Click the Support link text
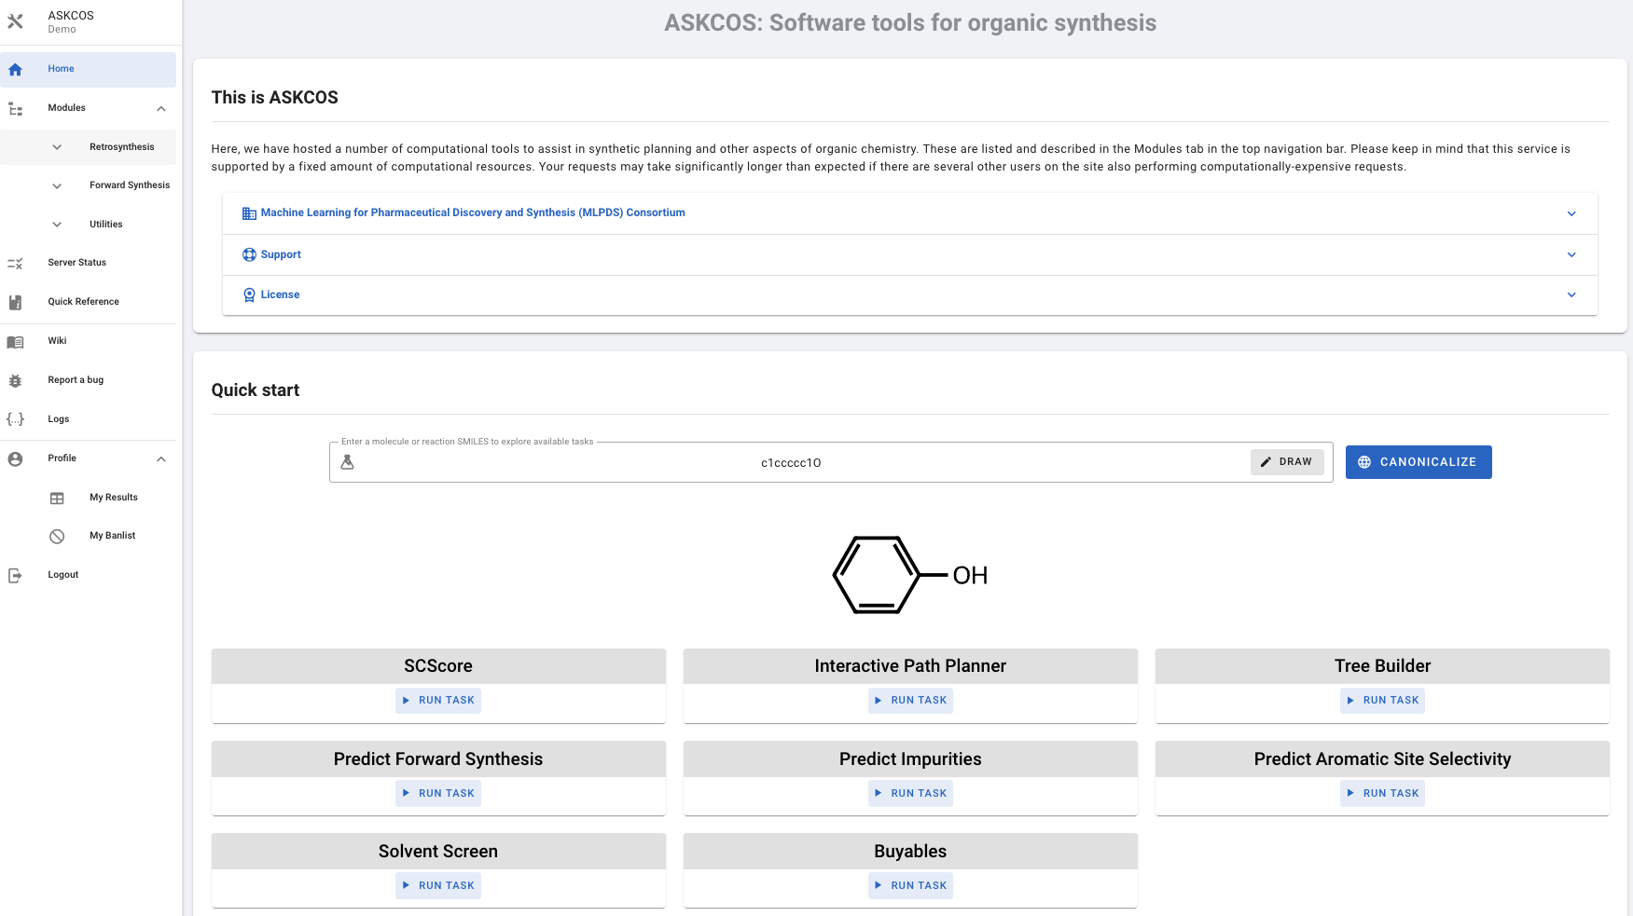 point(281,254)
